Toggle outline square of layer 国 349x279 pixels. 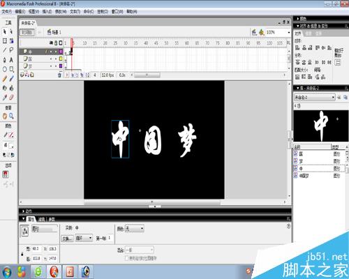[61, 59]
